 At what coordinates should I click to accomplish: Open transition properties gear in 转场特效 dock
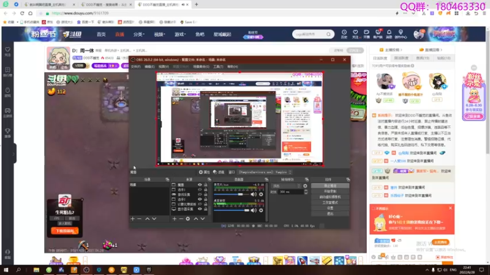click(305, 186)
